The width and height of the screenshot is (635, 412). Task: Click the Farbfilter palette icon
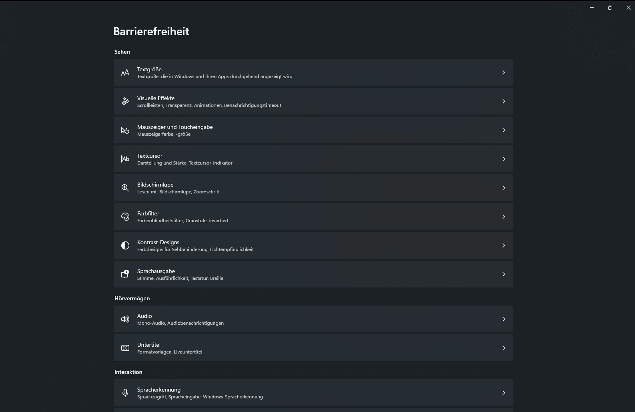(125, 217)
